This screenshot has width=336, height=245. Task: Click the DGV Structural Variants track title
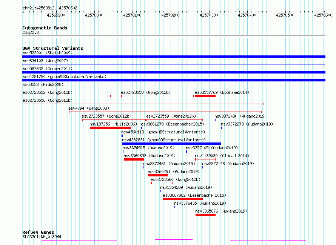(53, 48)
